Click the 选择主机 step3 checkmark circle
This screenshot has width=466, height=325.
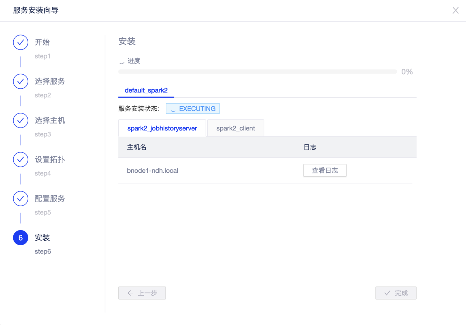point(20,121)
